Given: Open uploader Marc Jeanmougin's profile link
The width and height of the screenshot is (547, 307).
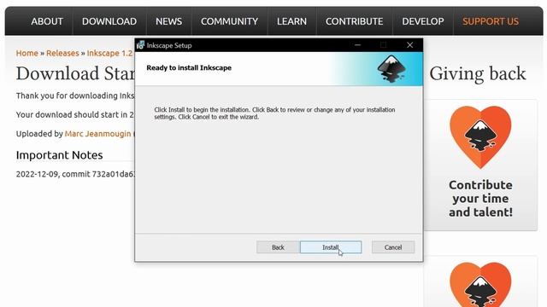Looking at the screenshot, I should tap(97, 134).
